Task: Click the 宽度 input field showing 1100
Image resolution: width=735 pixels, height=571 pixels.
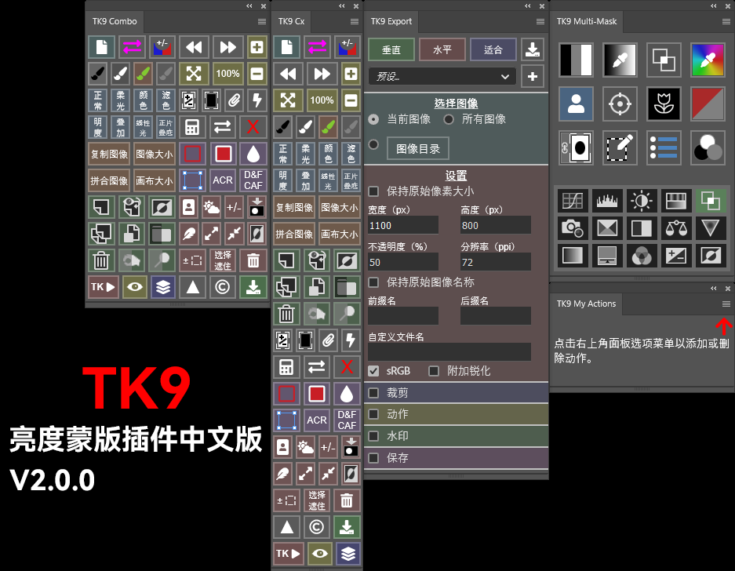Action: tap(402, 225)
